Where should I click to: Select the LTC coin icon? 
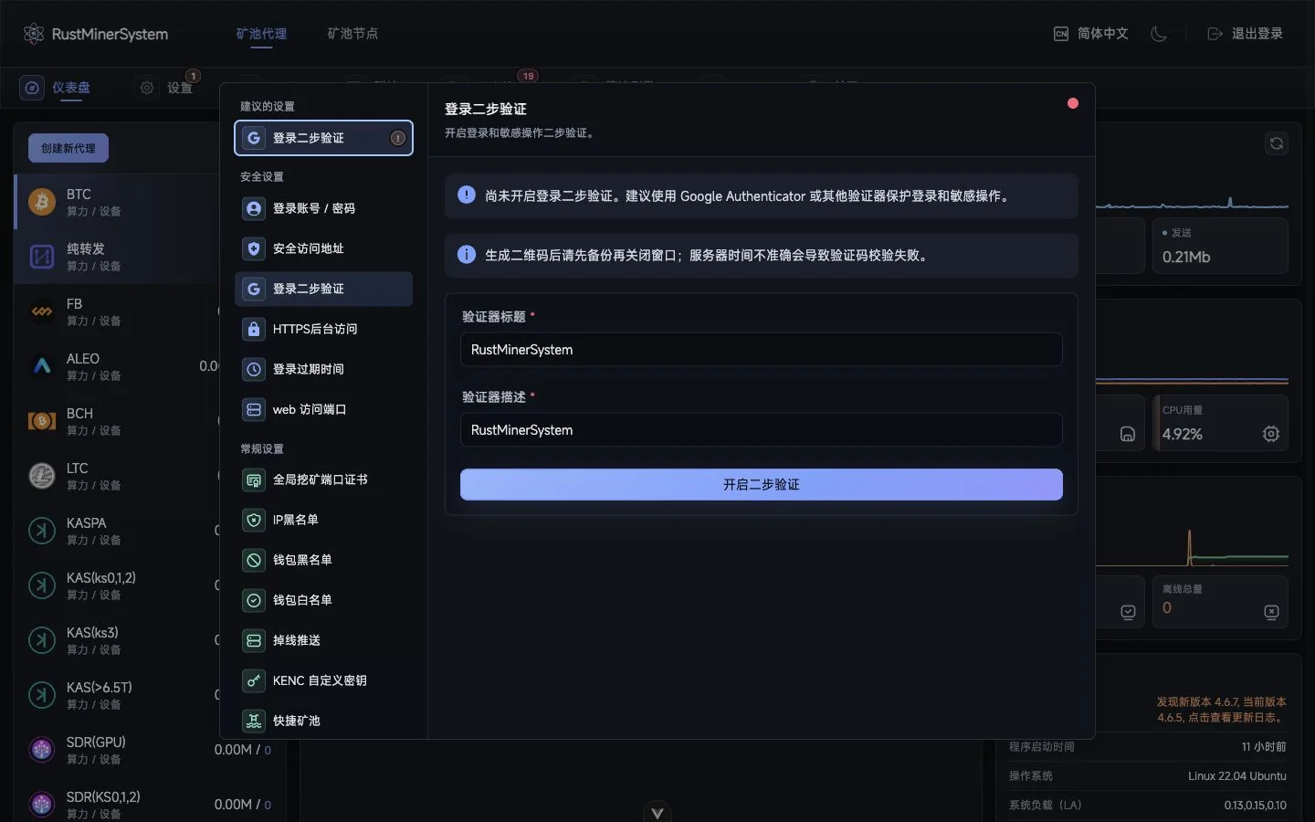(42, 476)
